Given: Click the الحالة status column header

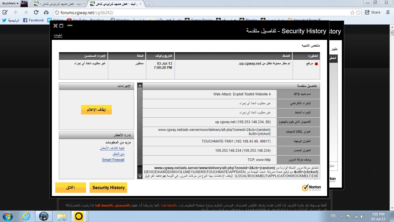Looking at the screenshot, I should click(x=127, y=56).
